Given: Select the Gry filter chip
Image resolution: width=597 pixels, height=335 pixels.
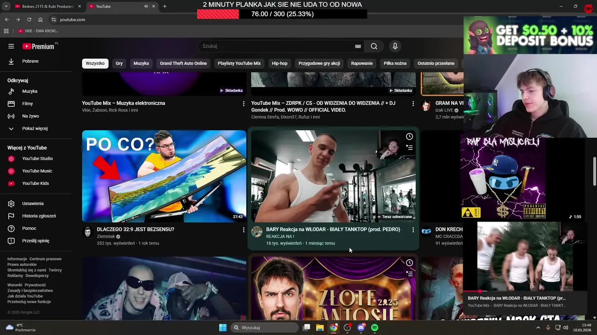Looking at the screenshot, I should pos(119,63).
